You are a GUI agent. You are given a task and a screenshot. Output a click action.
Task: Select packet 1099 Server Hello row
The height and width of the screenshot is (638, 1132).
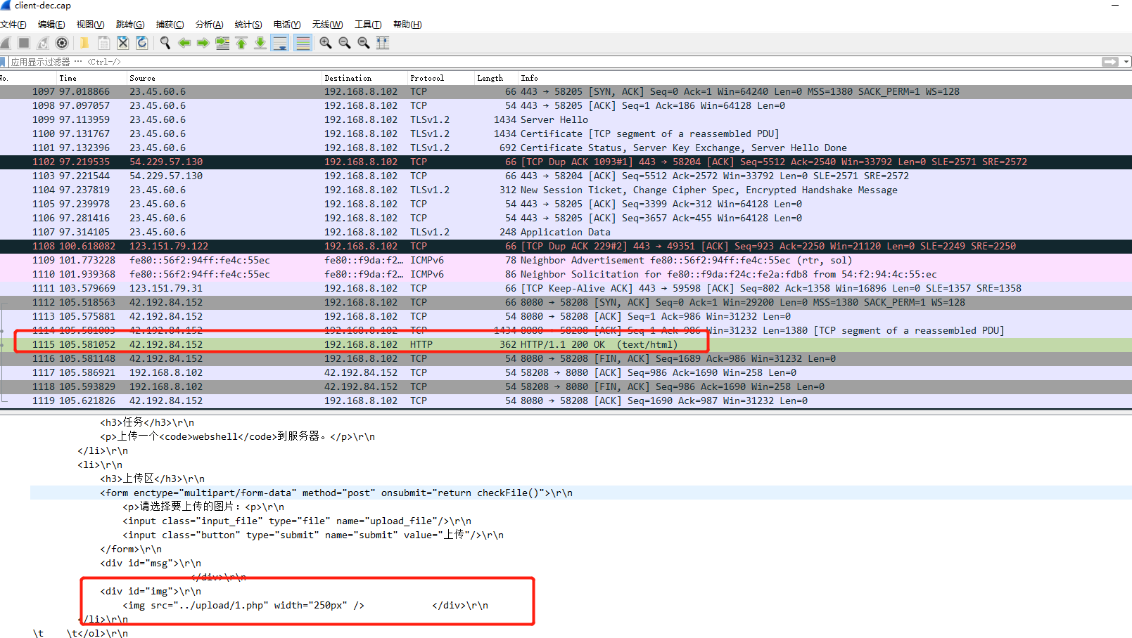point(566,119)
